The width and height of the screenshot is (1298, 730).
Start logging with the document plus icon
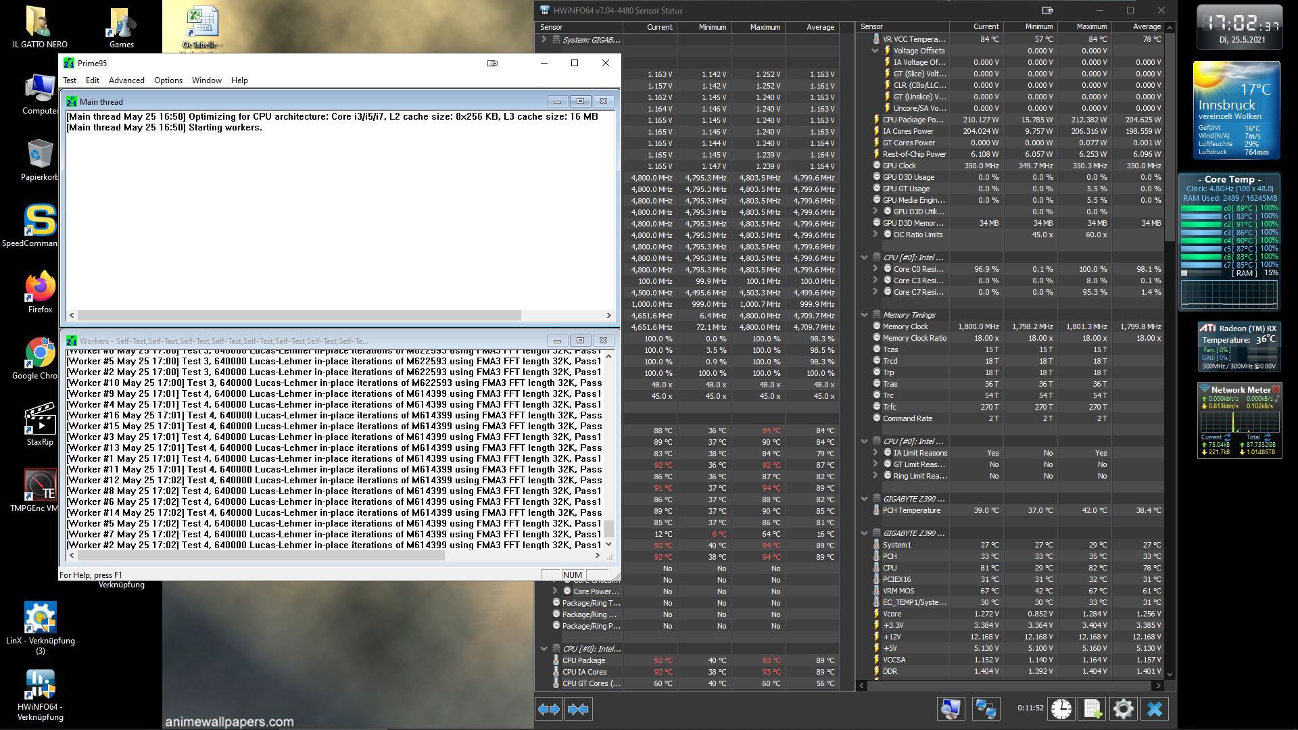[1092, 708]
